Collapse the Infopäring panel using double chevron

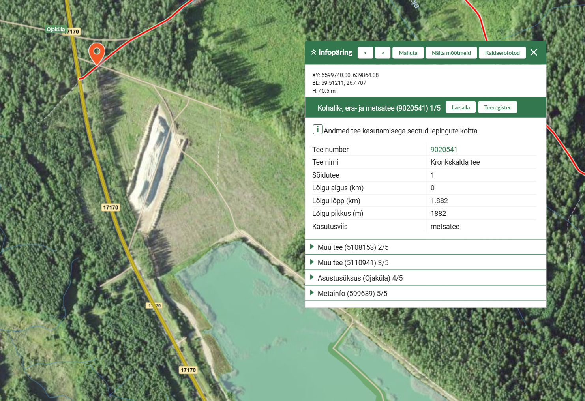pyautogui.click(x=314, y=52)
